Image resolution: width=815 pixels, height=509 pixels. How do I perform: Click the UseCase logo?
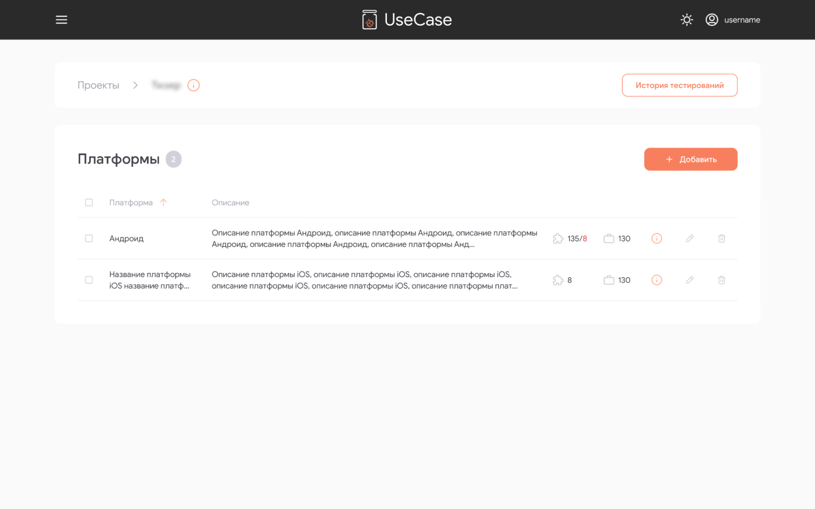(x=407, y=20)
